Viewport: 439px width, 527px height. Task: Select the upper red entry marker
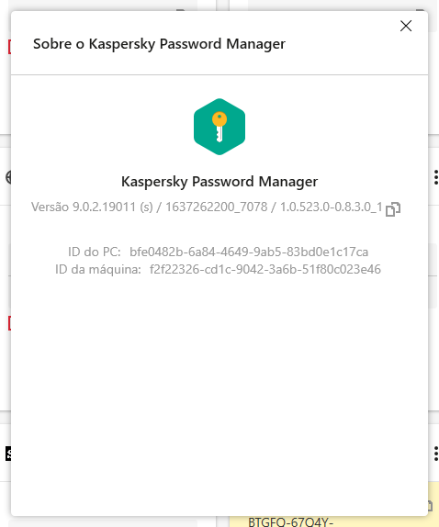pos(9,47)
